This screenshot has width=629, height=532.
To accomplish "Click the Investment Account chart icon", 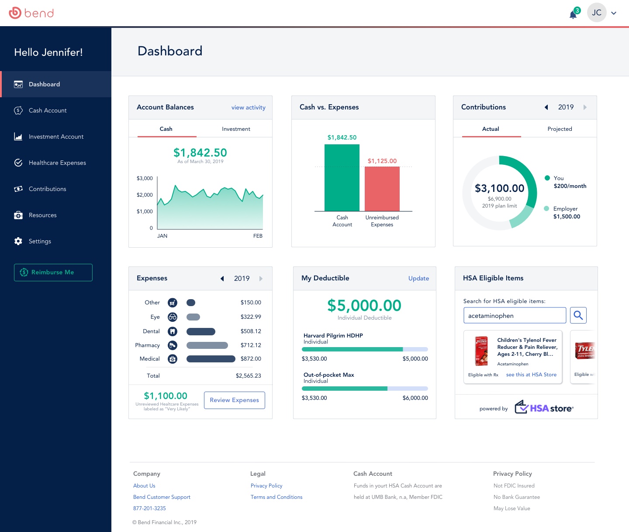I will click(x=18, y=136).
